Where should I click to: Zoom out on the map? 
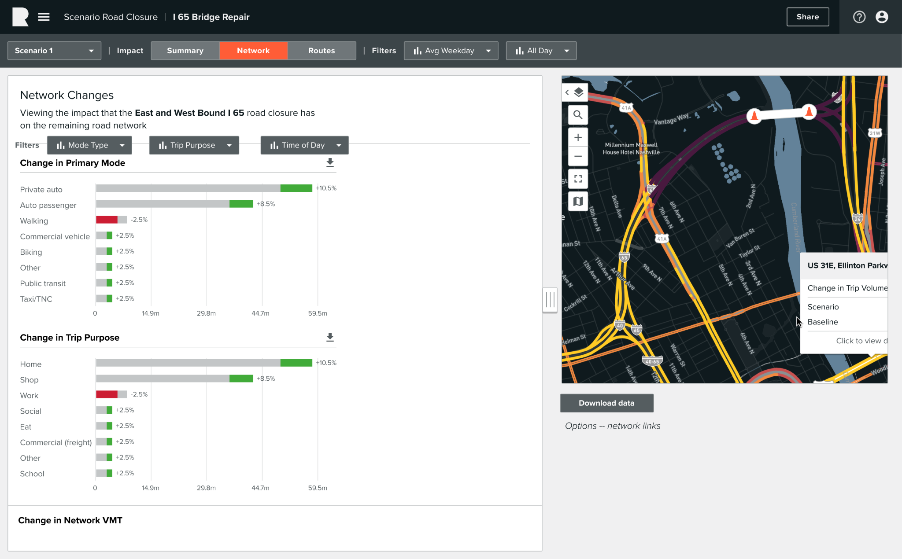point(578,156)
